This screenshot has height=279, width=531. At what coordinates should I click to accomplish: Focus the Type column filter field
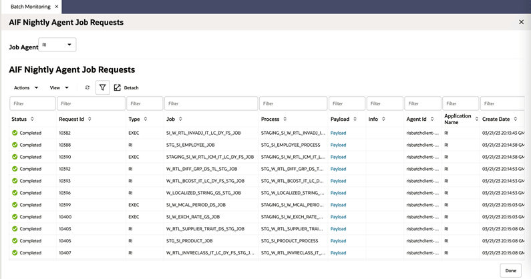point(144,103)
